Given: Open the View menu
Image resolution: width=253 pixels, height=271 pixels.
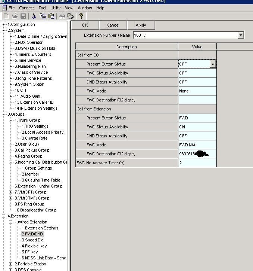Looking at the screenshot, I should point(69,8).
